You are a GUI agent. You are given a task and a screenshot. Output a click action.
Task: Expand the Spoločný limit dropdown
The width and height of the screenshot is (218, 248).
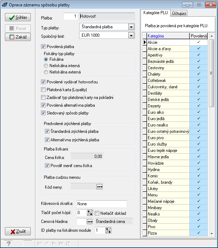click(131, 35)
